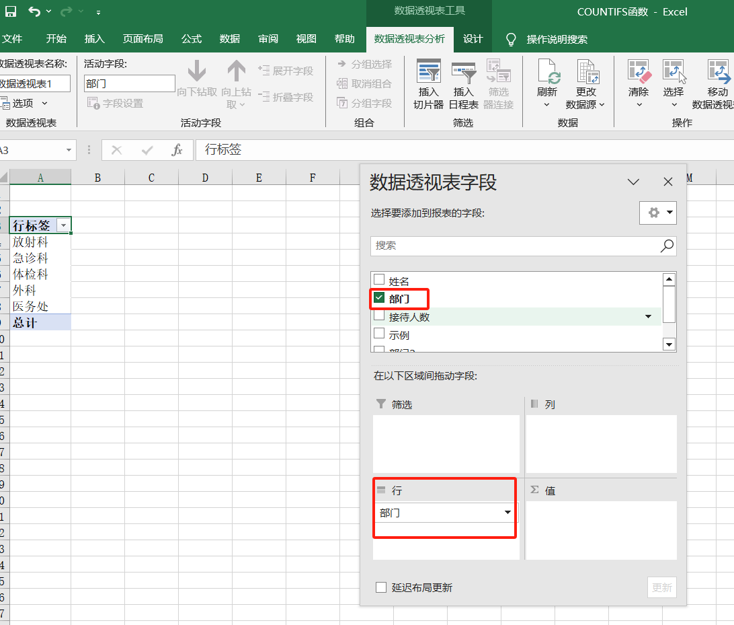Open the 接待人数 field dropdown arrow
Image resolution: width=734 pixels, height=625 pixels.
click(649, 317)
